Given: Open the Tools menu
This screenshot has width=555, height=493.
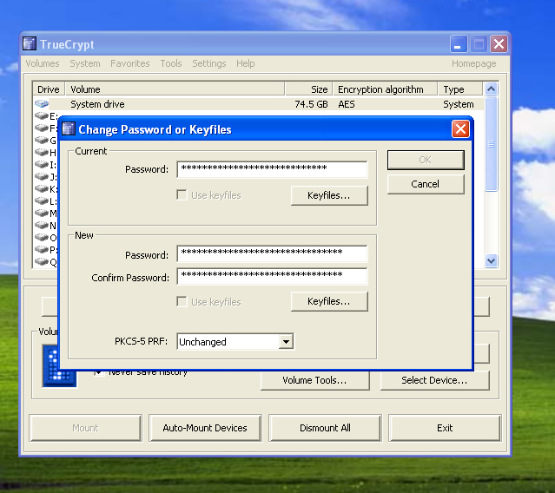Looking at the screenshot, I should 171,63.
